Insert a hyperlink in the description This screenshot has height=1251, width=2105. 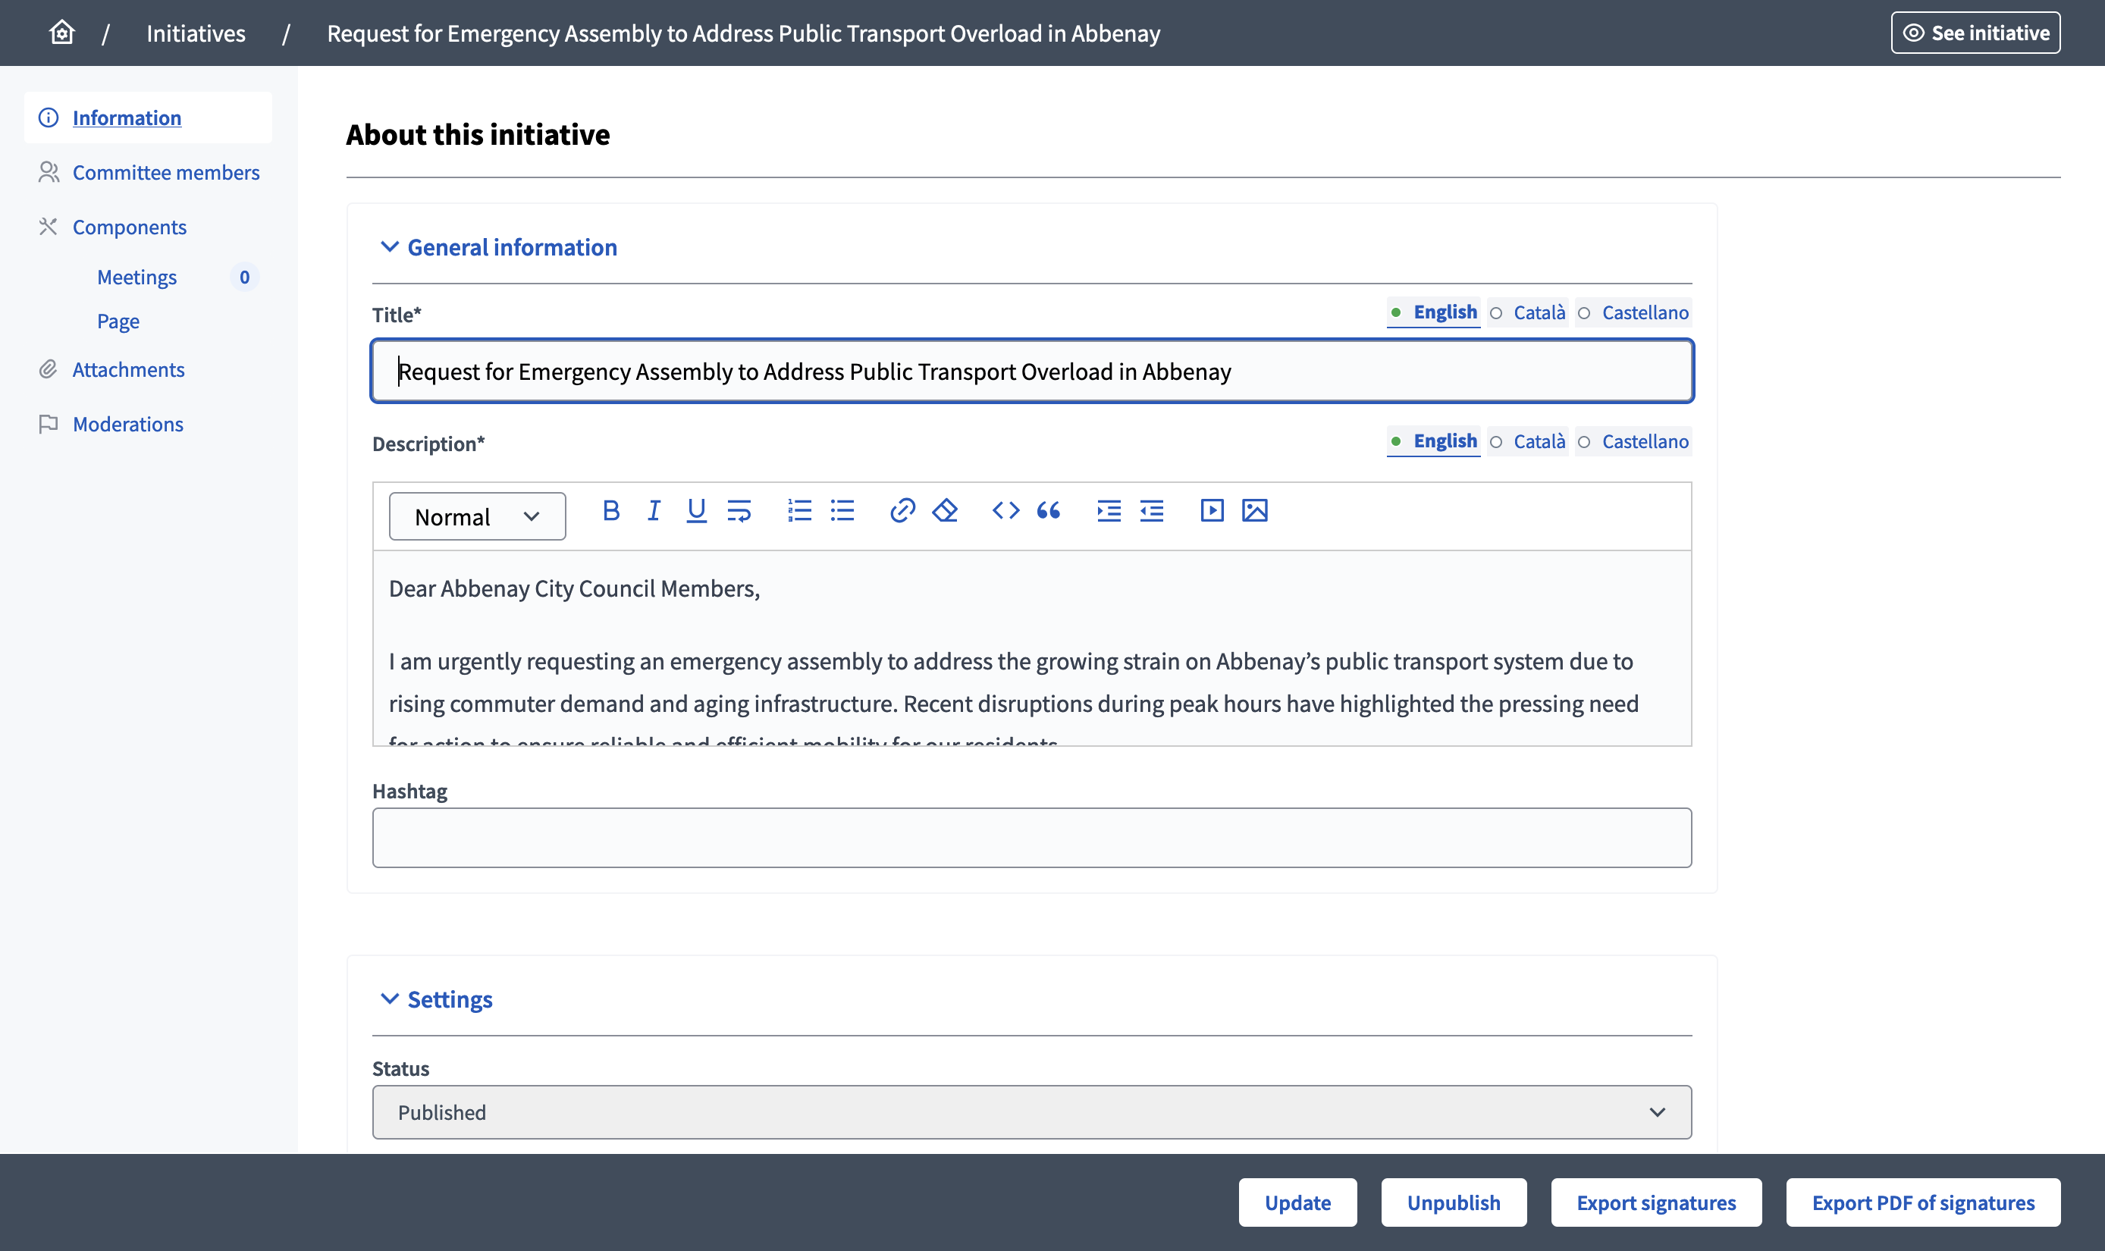point(902,510)
